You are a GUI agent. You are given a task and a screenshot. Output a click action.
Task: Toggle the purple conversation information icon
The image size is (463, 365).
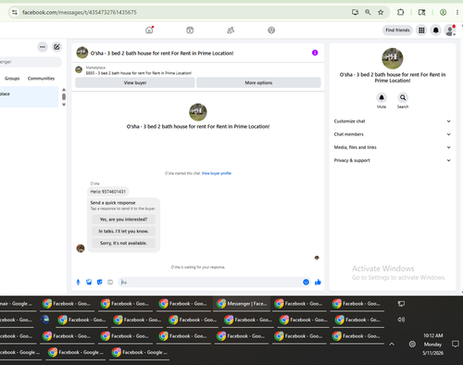315,53
